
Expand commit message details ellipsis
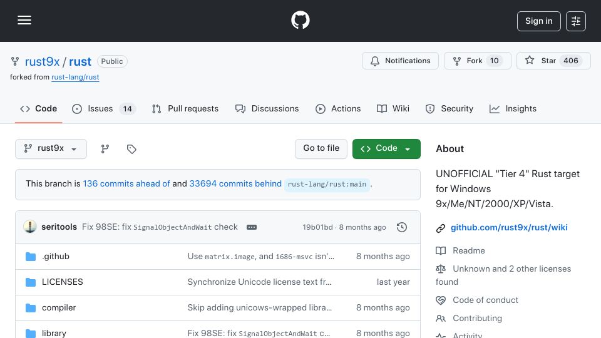coord(252,227)
